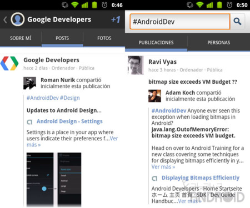Tap the link icon beside Android Design - Settings
The width and height of the screenshot is (250, 208).
[x=29, y=122]
